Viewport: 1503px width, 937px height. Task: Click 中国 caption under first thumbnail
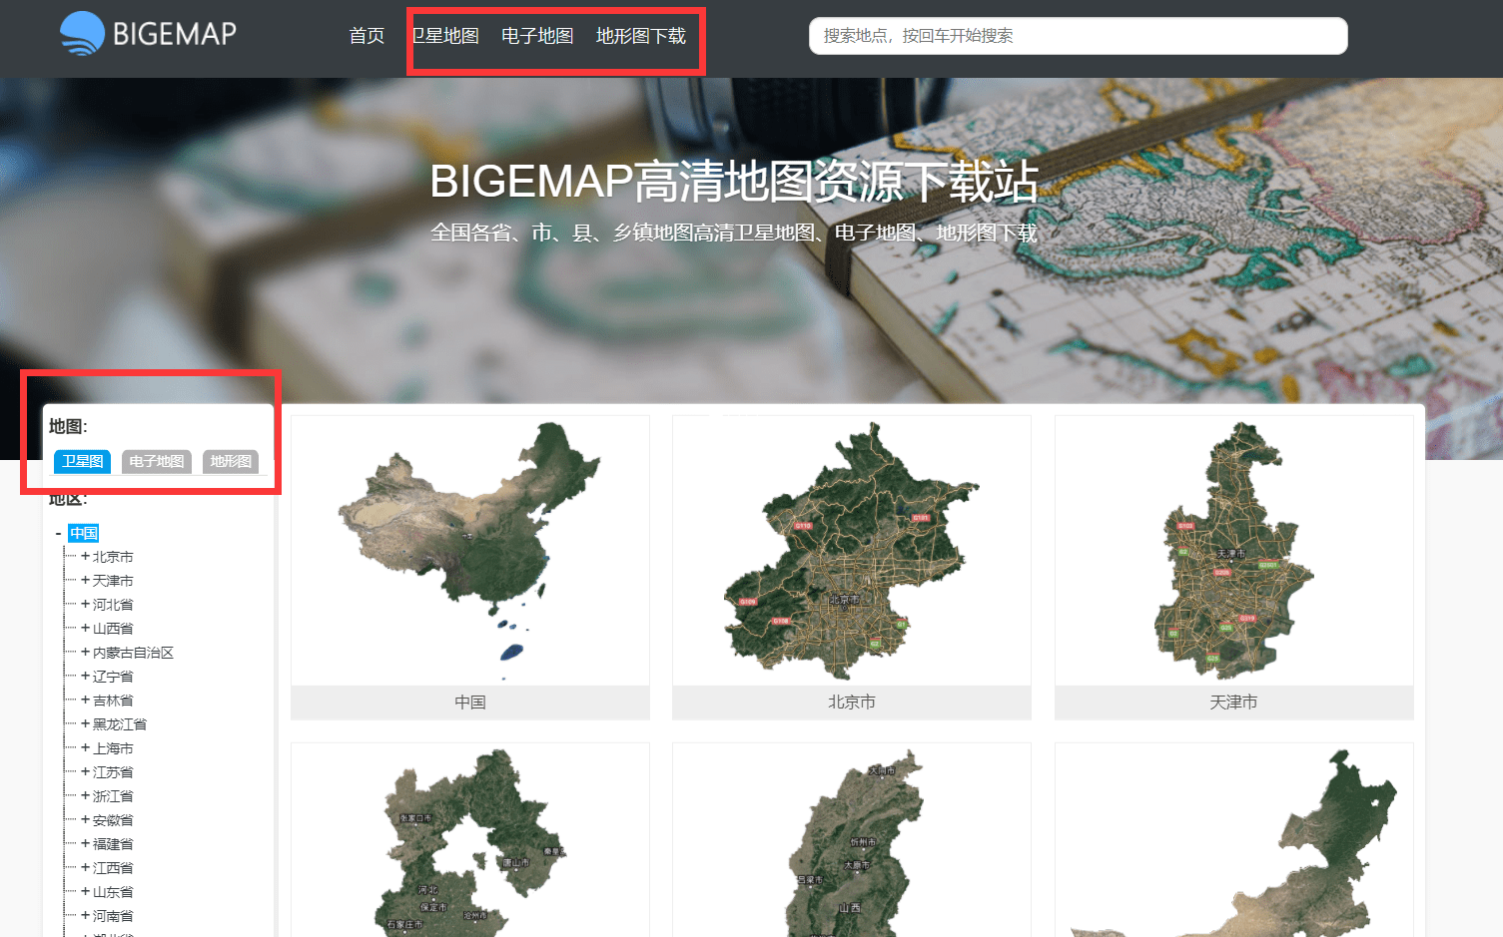pos(470,703)
